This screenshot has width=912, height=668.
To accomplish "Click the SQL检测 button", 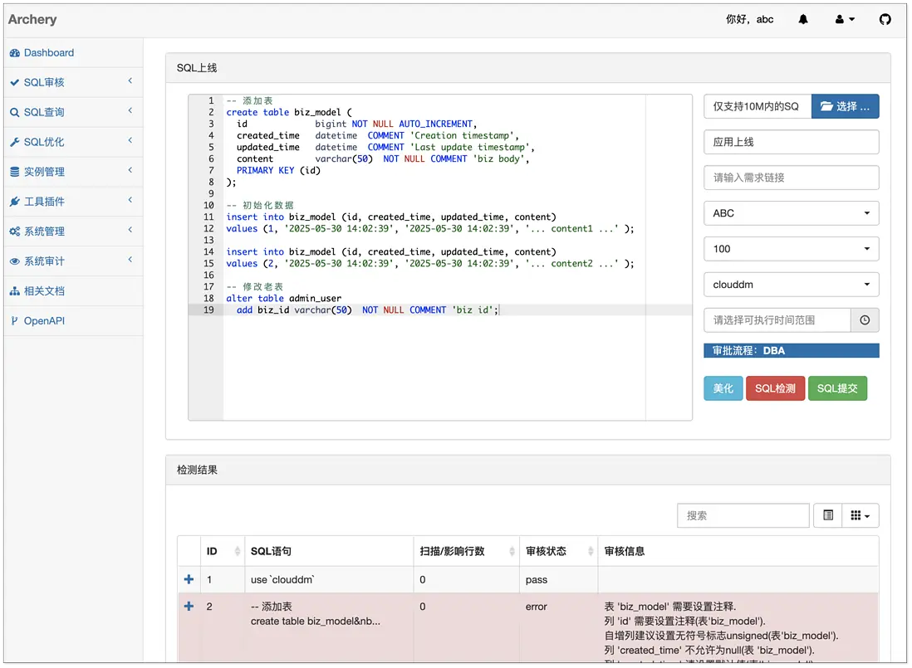I will tap(775, 388).
